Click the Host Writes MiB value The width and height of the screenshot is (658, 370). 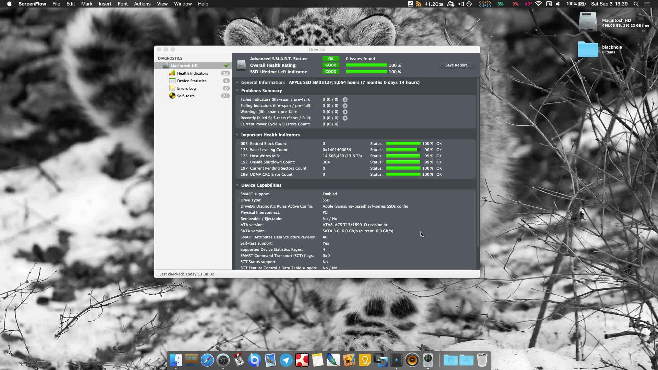(x=342, y=156)
